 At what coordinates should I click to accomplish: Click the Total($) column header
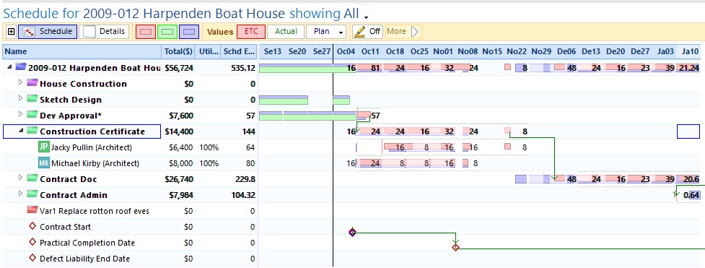(x=178, y=51)
